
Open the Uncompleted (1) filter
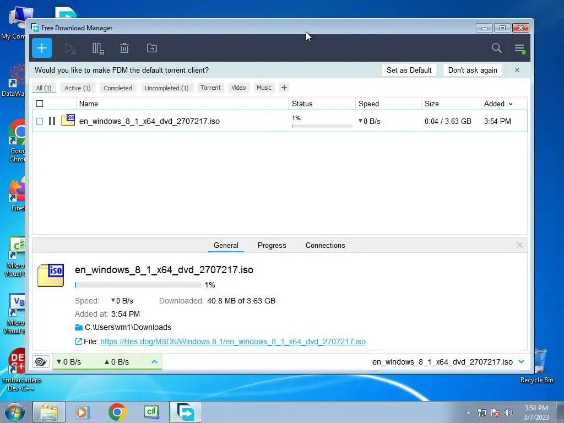click(166, 88)
